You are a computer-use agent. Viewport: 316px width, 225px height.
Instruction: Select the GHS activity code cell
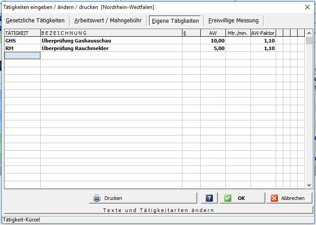[22, 41]
